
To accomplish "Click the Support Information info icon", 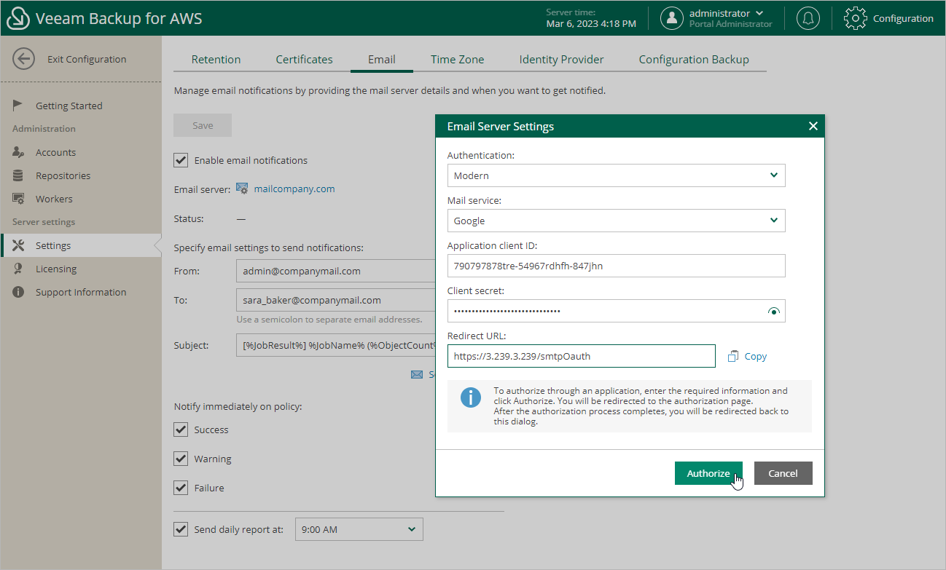I will pos(19,292).
